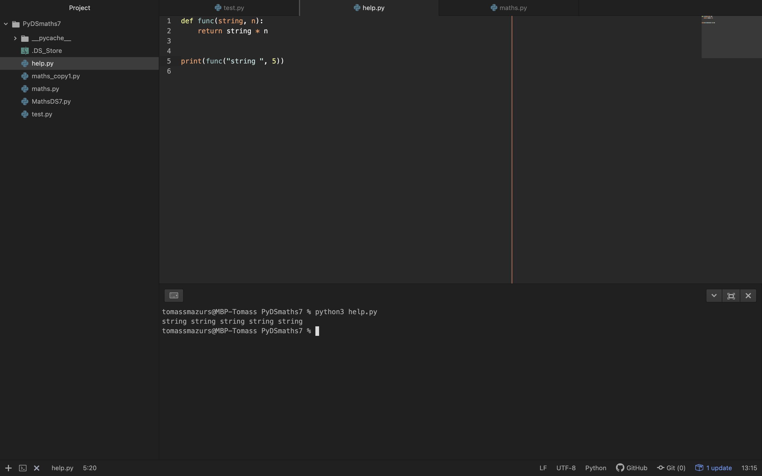Switch to the maths.py tab
The width and height of the screenshot is (762, 476).
[509, 8]
